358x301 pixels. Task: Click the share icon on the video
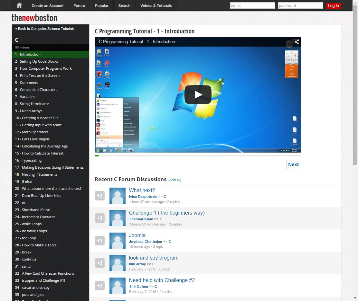297,41
